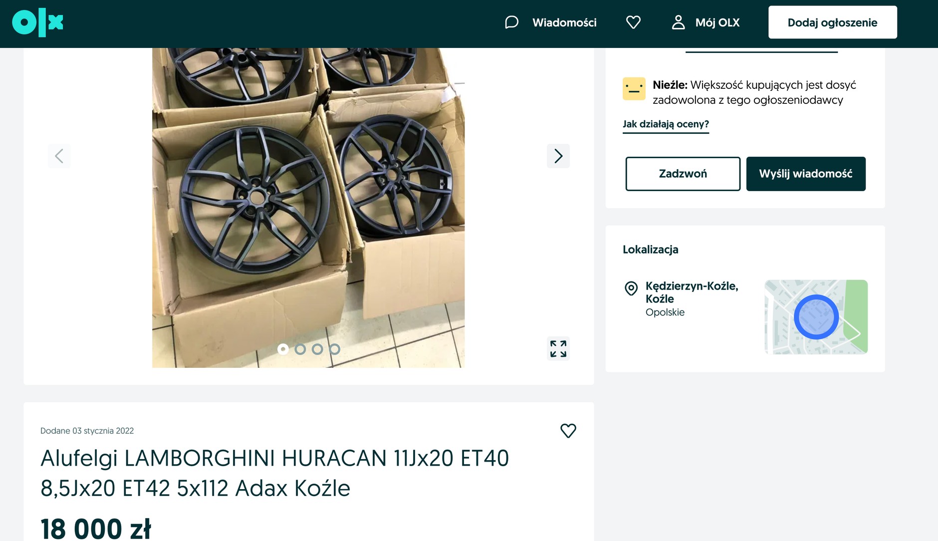The height and width of the screenshot is (541, 938).
Task: Open gallery fullscreen with expand icon
Action: (558, 349)
